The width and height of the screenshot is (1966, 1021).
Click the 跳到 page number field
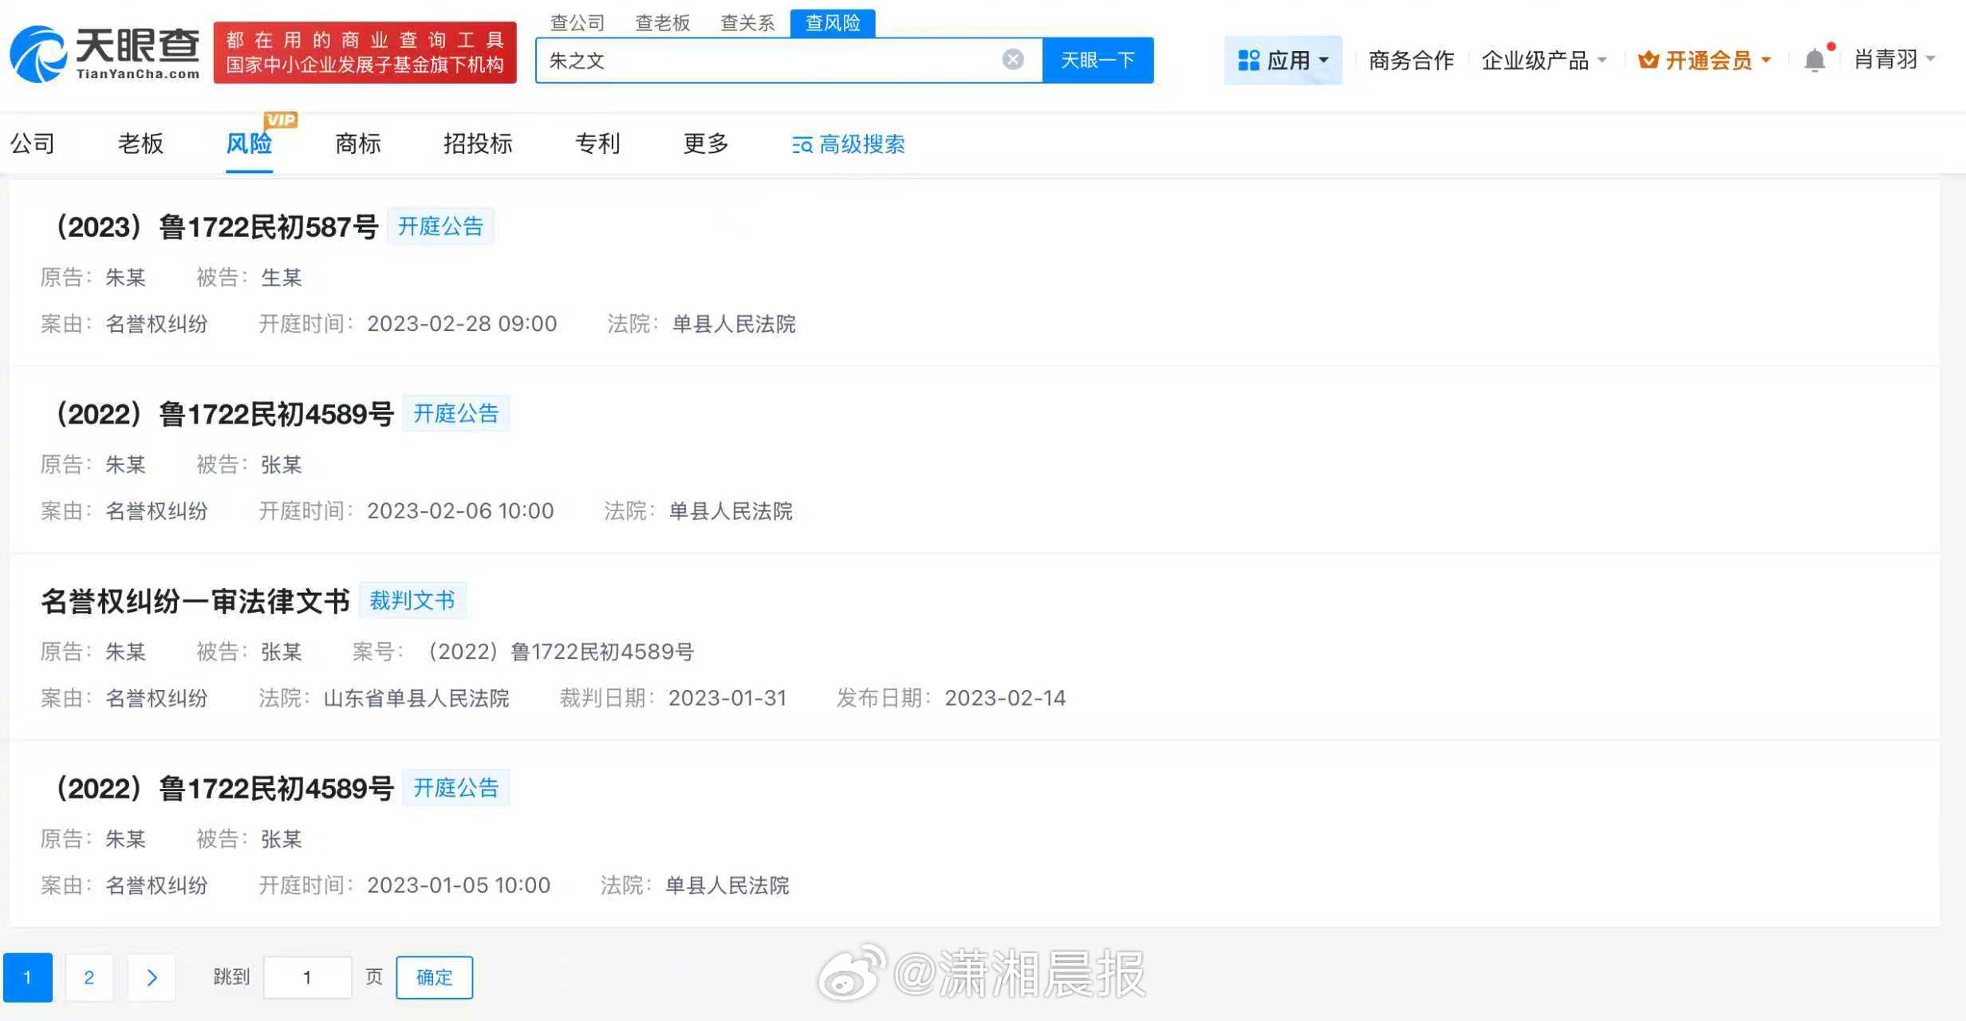(308, 976)
